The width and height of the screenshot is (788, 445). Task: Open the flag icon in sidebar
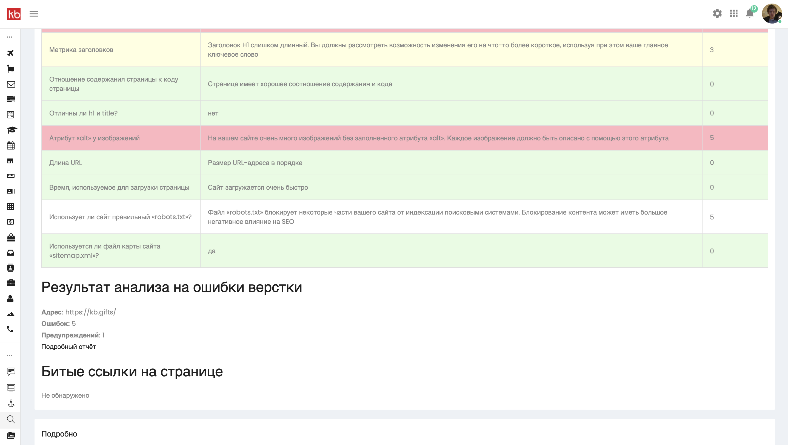[x=10, y=68]
